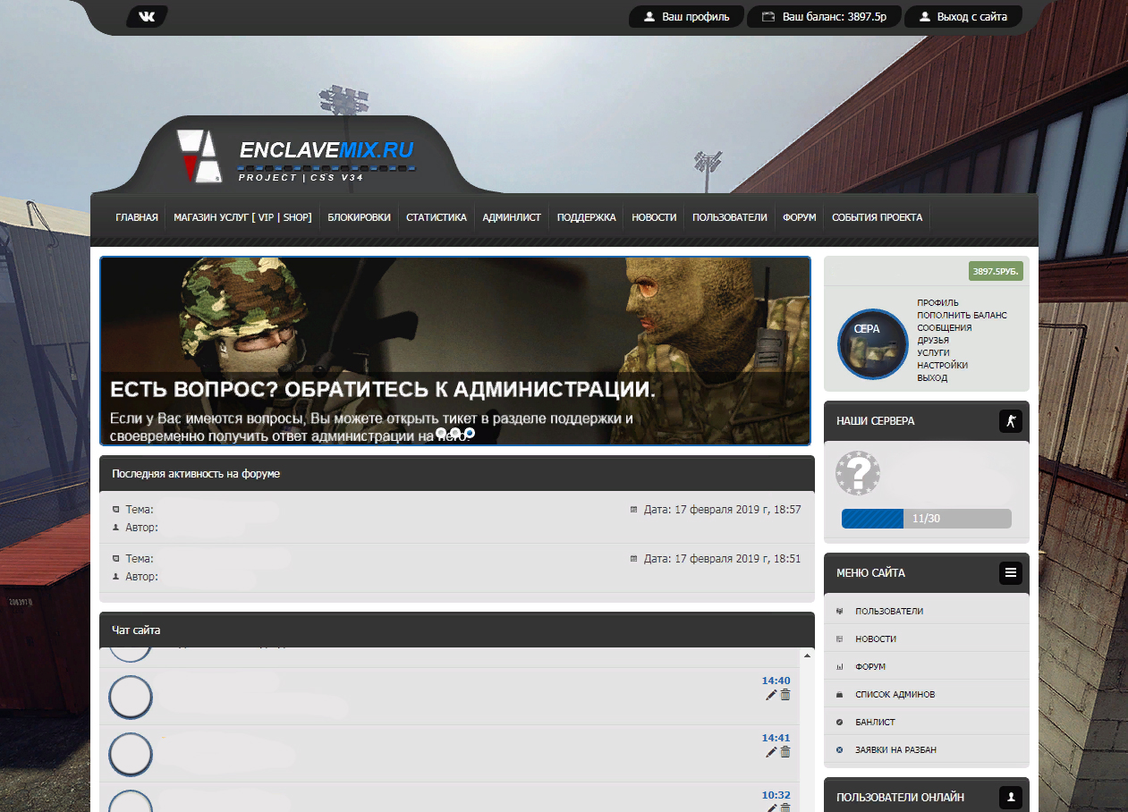This screenshot has height=812, width=1128.
Task: Click the Ваш профиль top button
Action: pyautogui.click(x=686, y=17)
